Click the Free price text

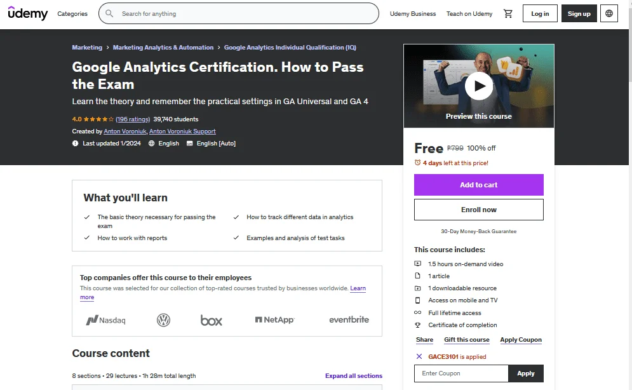pos(429,148)
